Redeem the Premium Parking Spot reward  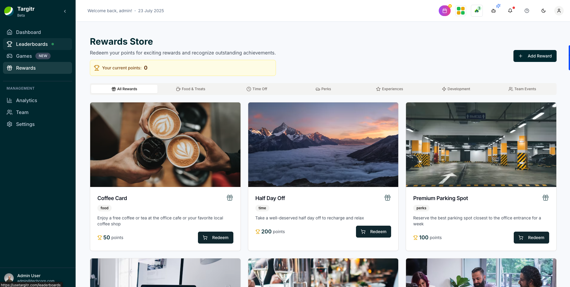point(531,238)
